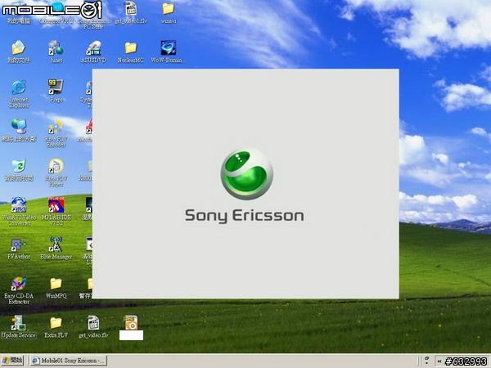Switch to Mobile01 Sony Ericsson taskbar window
491x368 pixels.
(x=69, y=361)
